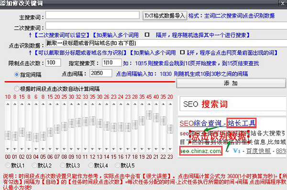Click the slider thumb for hour 04
This screenshot has height=190, width=287.
pyautogui.click(x=36, y=137)
